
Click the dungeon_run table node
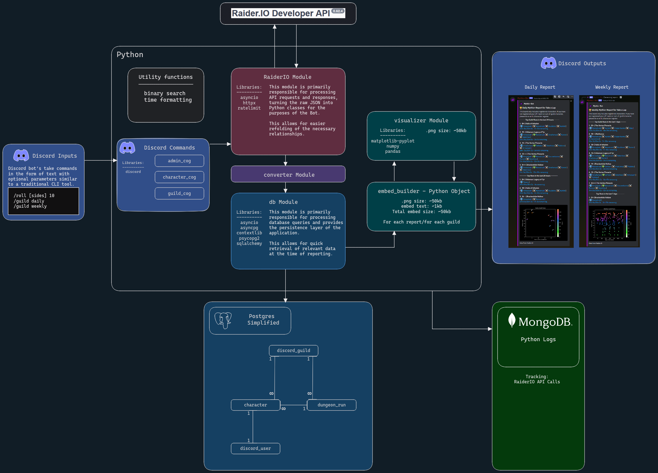click(332, 405)
